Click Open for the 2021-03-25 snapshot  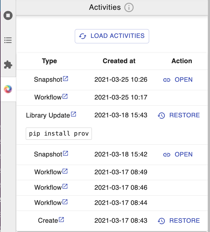click(x=178, y=80)
